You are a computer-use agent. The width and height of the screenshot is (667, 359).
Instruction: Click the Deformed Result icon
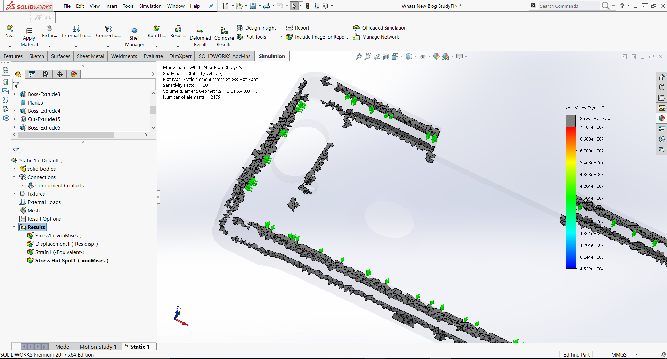[200, 31]
